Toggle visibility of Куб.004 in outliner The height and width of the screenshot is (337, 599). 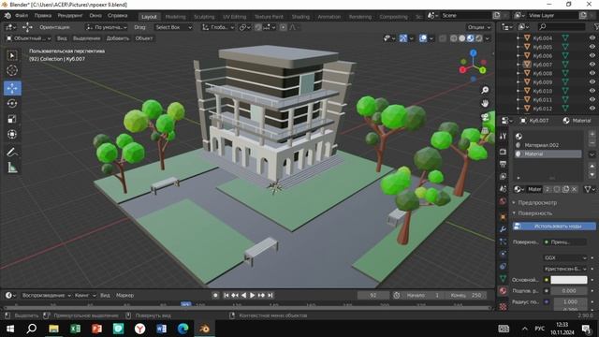pos(592,37)
